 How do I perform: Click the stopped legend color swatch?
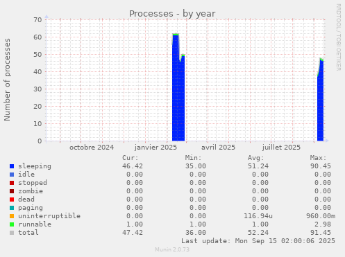click(x=12, y=183)
